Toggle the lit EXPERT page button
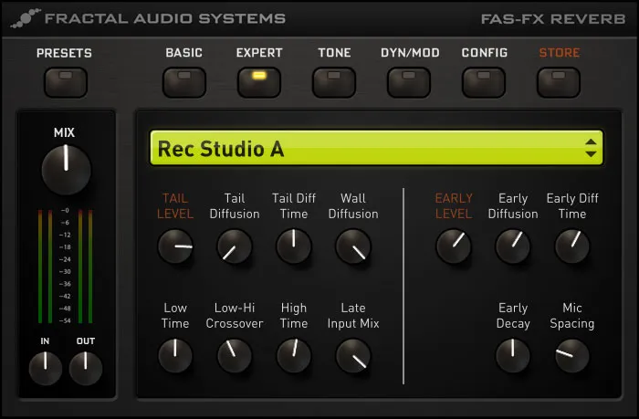 pyautogui.click(x=259, y=82)
